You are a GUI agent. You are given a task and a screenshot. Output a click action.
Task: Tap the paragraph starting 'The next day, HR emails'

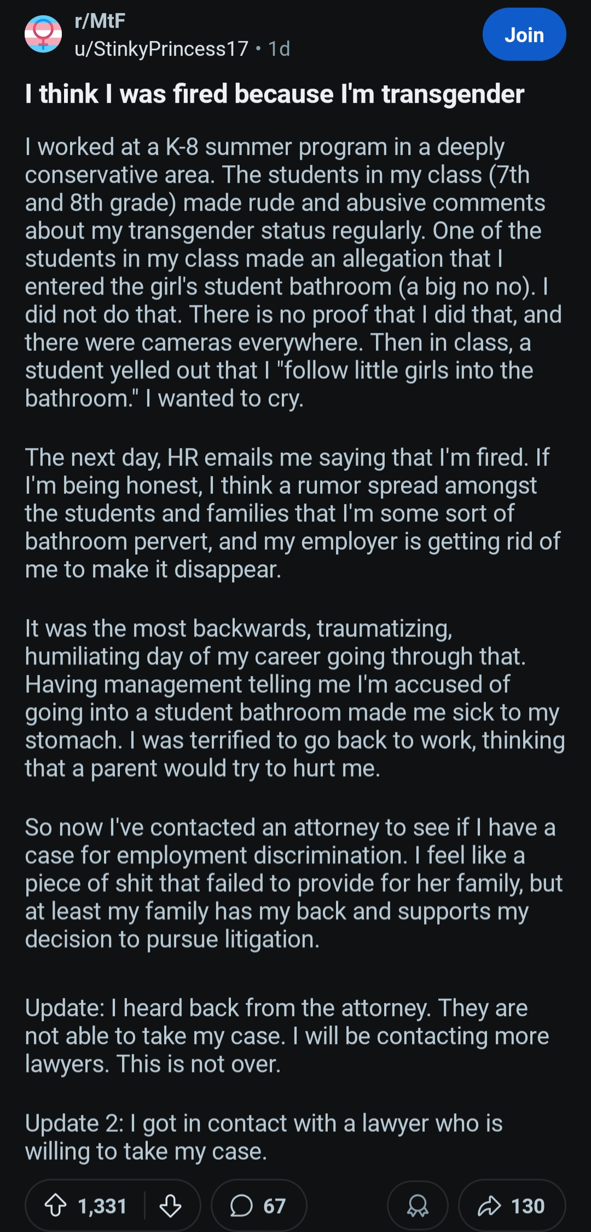pyautogui.click(x=293, y=513)
